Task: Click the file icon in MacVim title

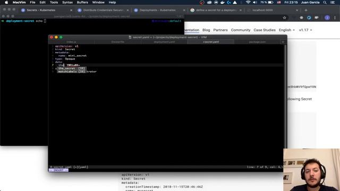Action: [x=130, y=37]
